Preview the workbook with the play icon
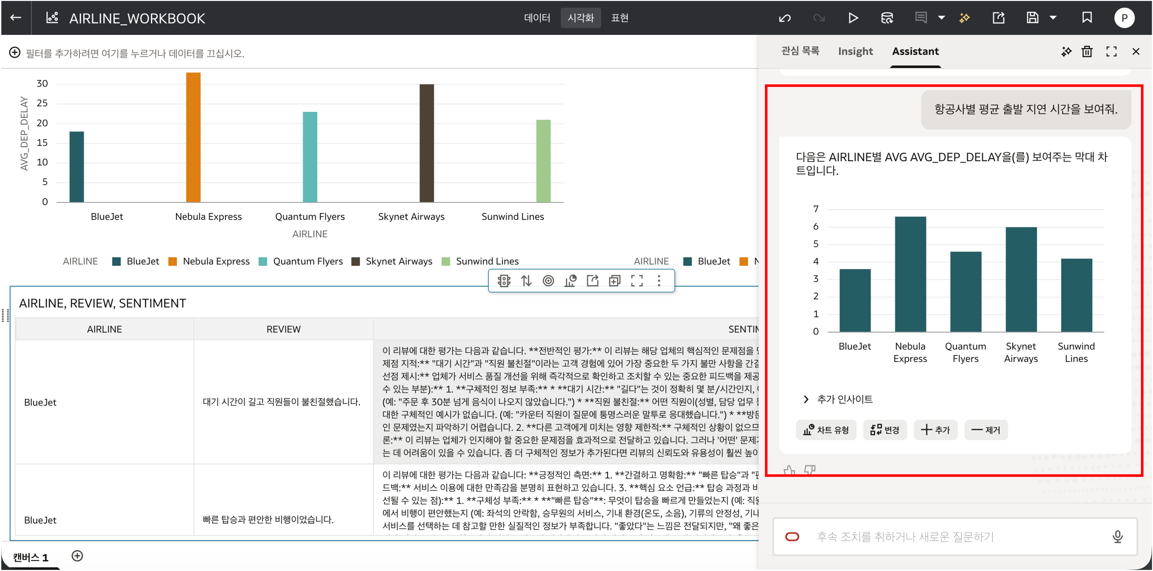The image size is (1153, 571). [x=853, y=18]
